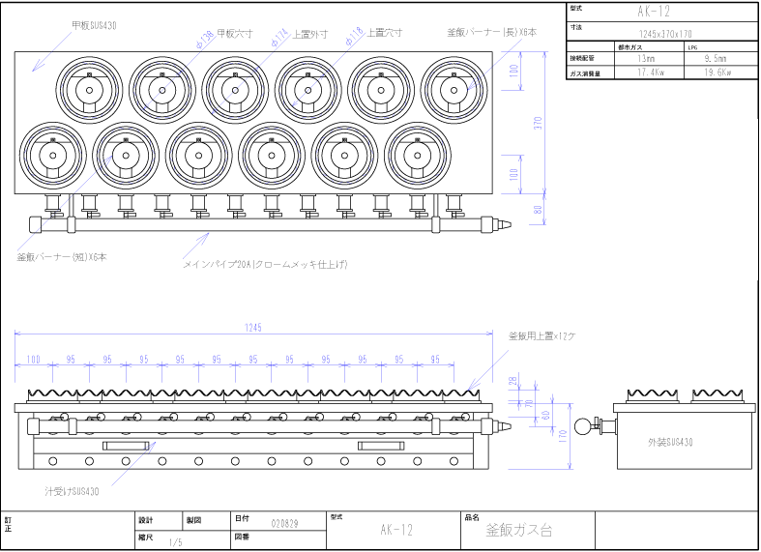
Task: Select the left handle slot on front view
Action: pos(126,445)
